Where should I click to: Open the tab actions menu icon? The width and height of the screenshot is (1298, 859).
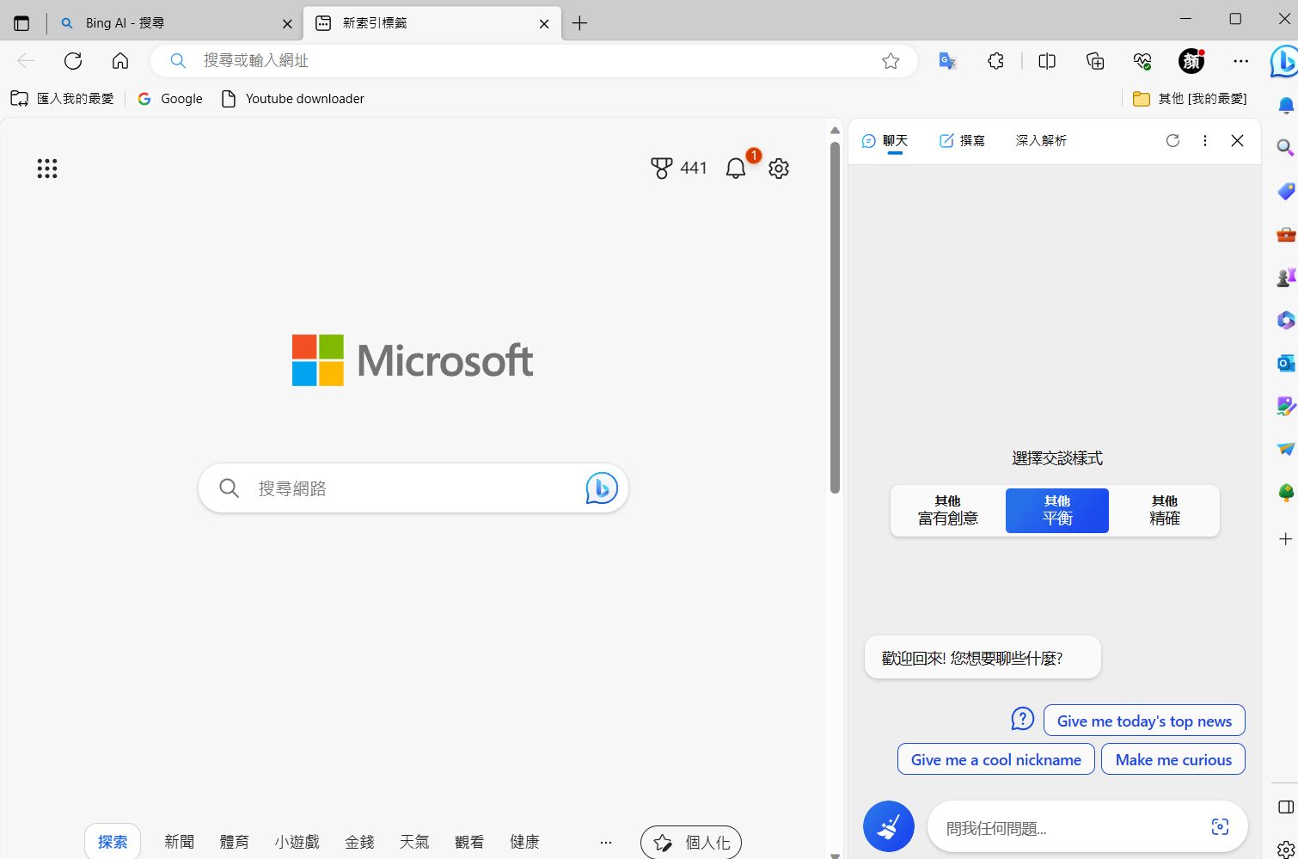point(21,23)
